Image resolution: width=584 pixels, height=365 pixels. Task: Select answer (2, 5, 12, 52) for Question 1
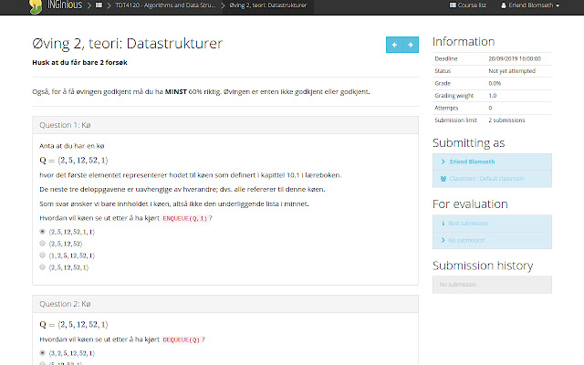pos(42,244)
